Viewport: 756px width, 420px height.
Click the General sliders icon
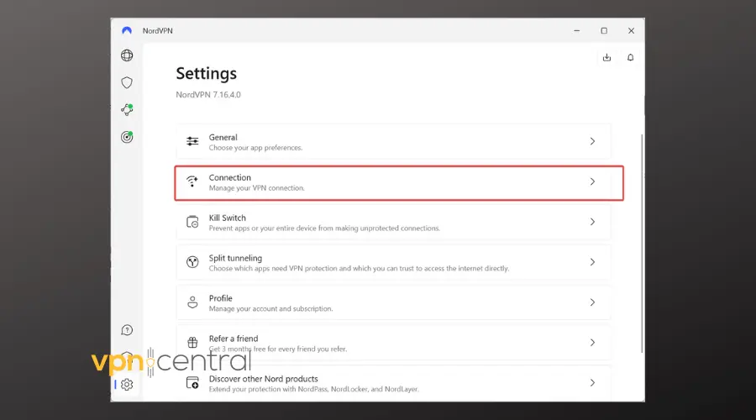tap(192, 141)
